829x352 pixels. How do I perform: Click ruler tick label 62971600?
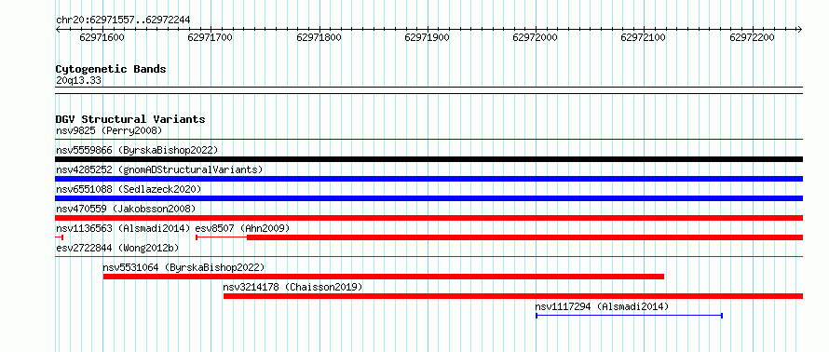[x=102, y=37]
